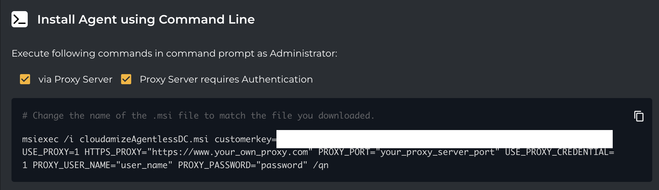This screenshot has height=190, width=659.
Task: Click the redacted customer key block
Action: [x=444, y=139]
